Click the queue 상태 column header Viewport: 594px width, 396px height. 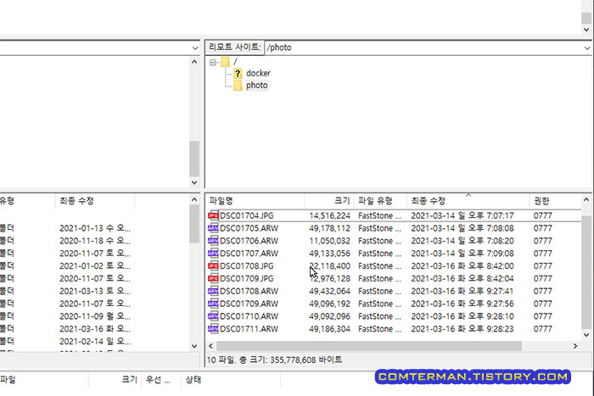(x=230, y=380)
